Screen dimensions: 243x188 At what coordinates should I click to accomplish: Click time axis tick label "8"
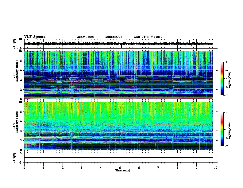click(x=177, y=168)
